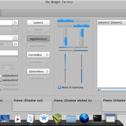Click the left vertical progress bar

[65, 37]
